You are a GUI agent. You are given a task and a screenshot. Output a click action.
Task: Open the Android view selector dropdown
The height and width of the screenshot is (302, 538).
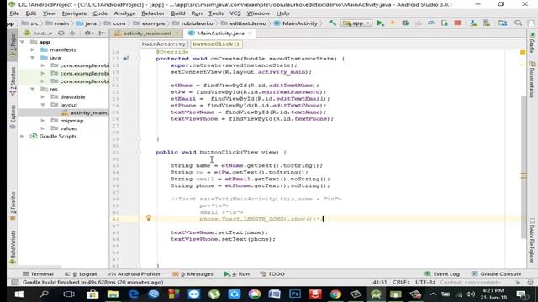coord(38,34)
